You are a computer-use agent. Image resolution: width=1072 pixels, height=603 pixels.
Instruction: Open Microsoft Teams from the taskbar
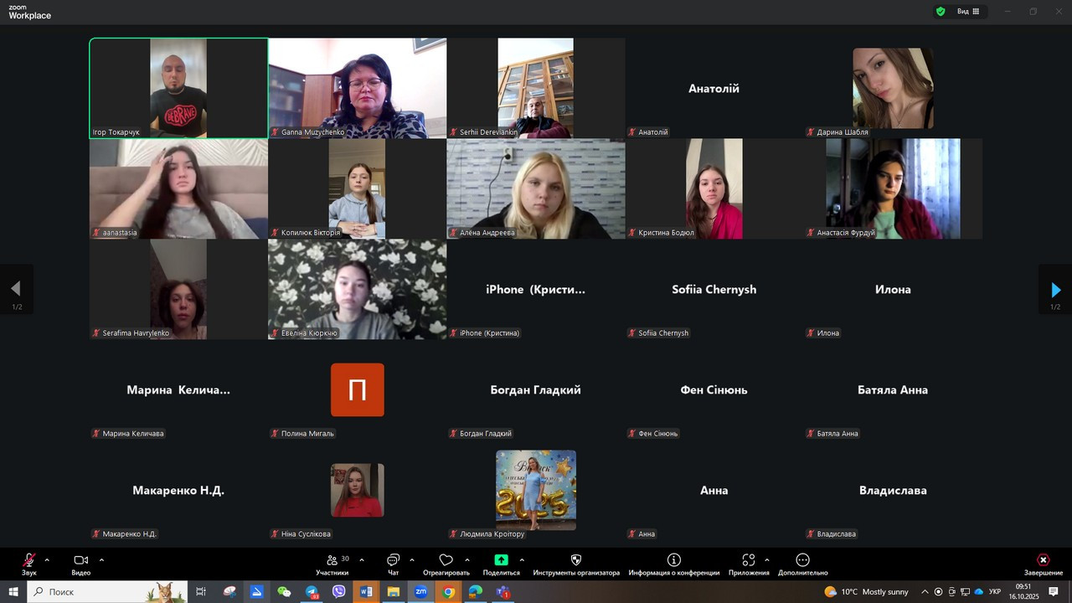(x=502, y=591)
